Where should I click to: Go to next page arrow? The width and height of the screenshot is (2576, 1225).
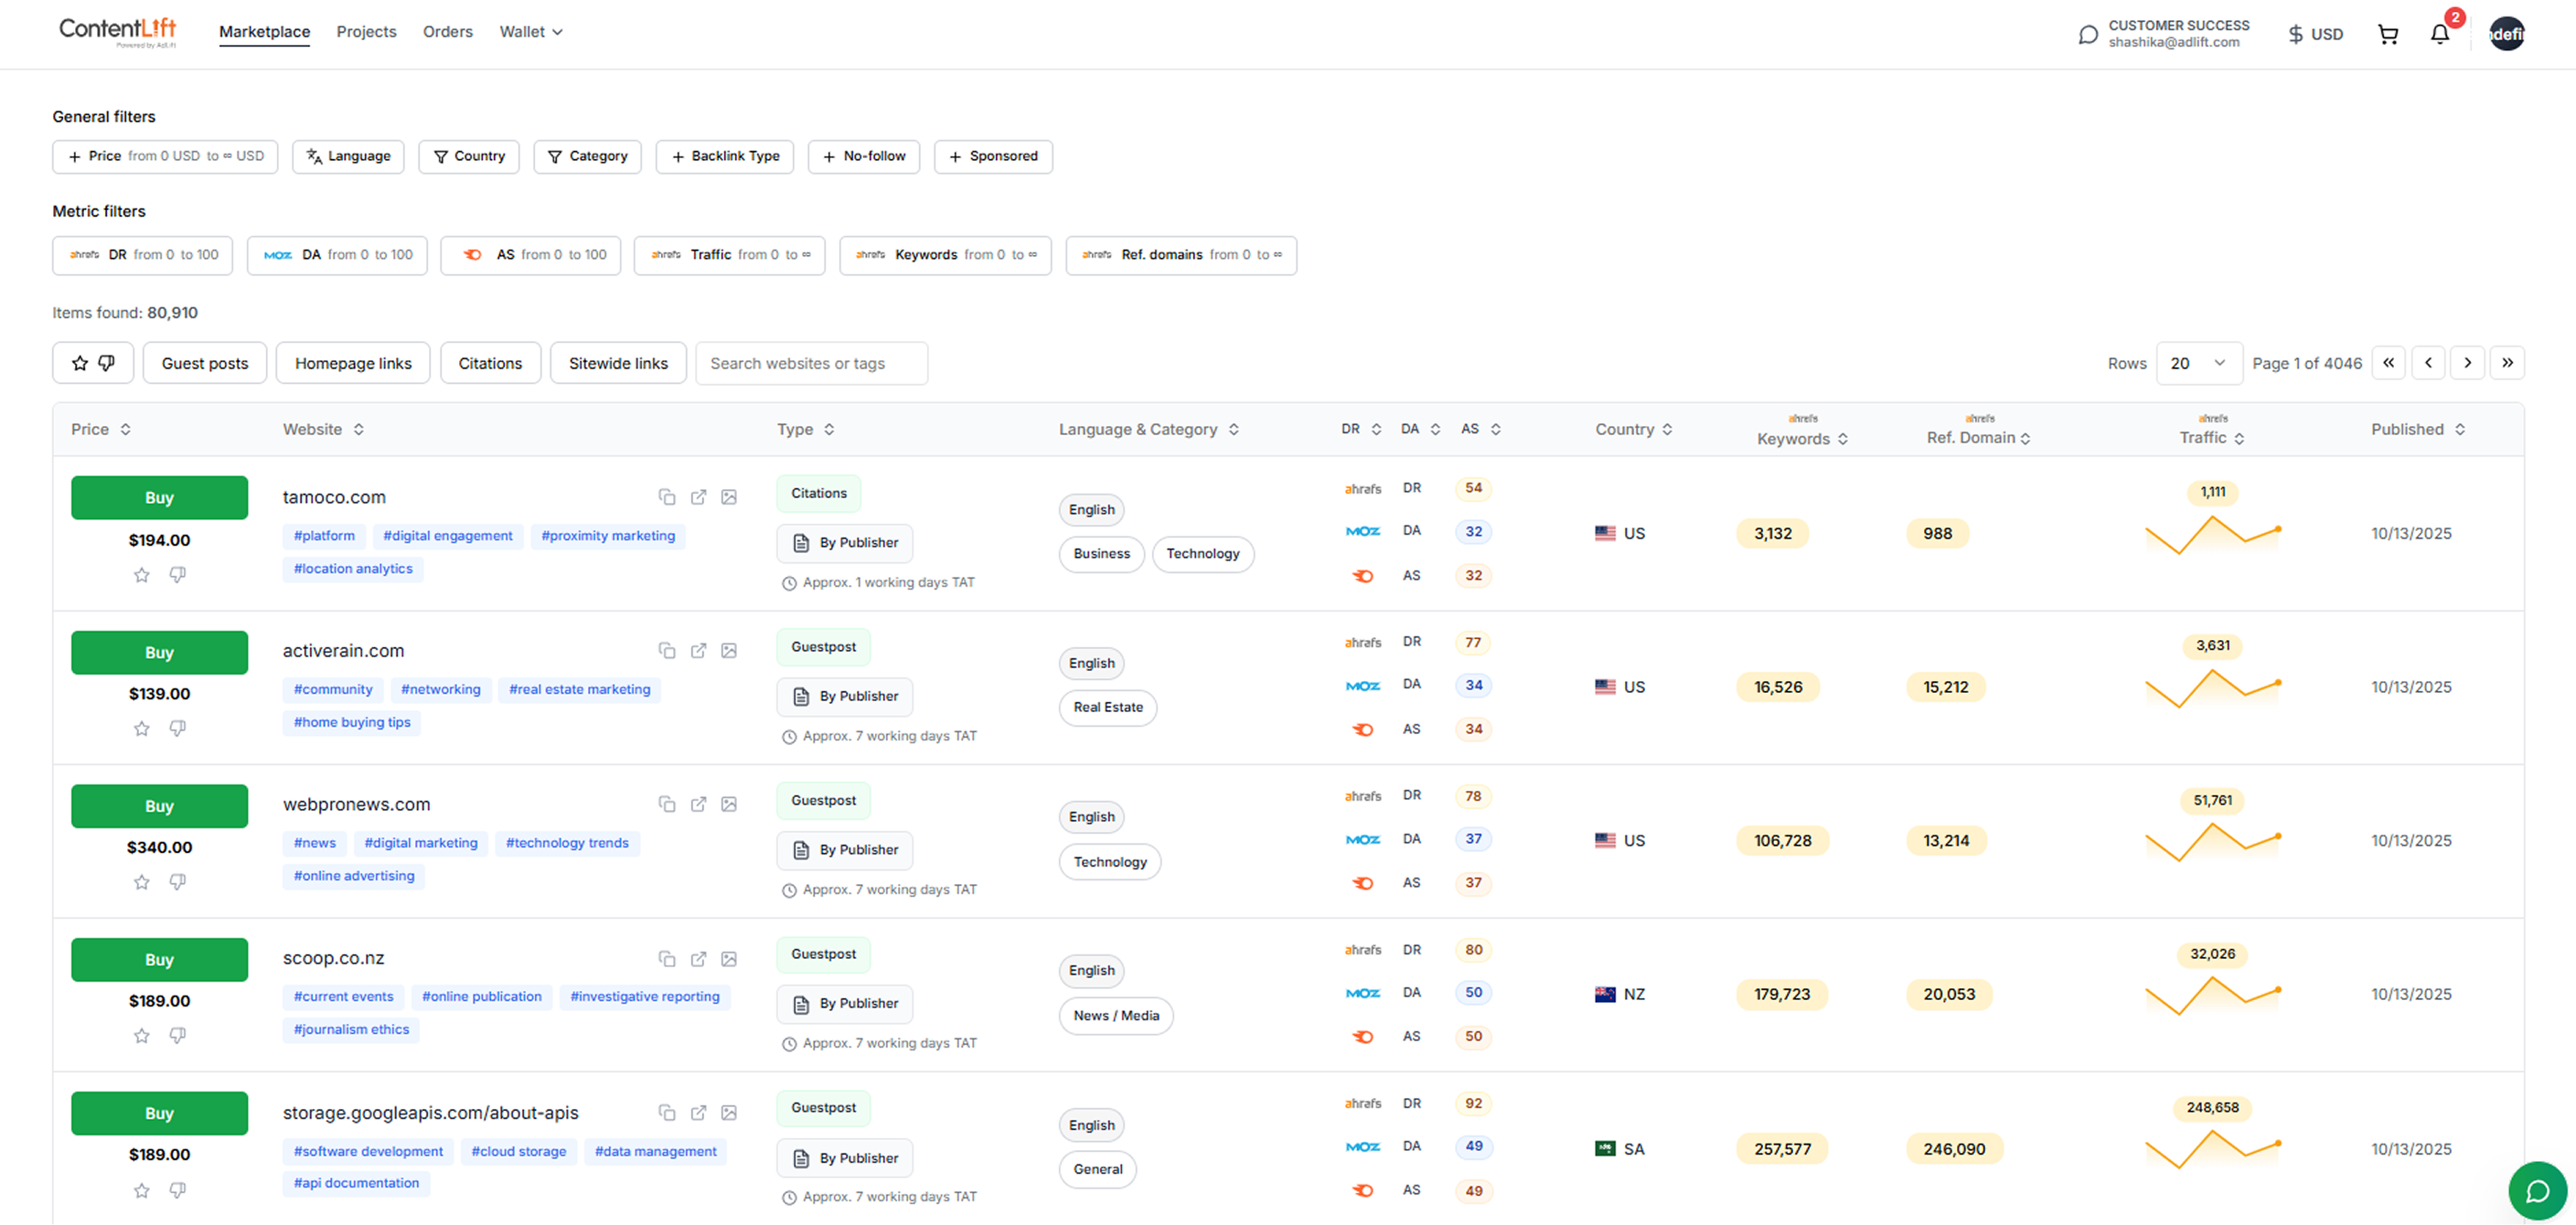pos(2467,363)
